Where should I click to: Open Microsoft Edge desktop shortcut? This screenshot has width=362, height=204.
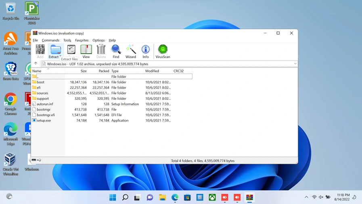pos(10,134)
